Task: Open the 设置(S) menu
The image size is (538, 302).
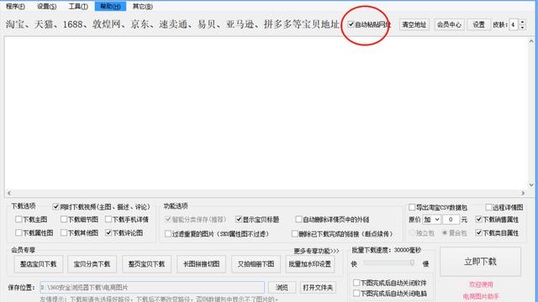Action: 46,6
